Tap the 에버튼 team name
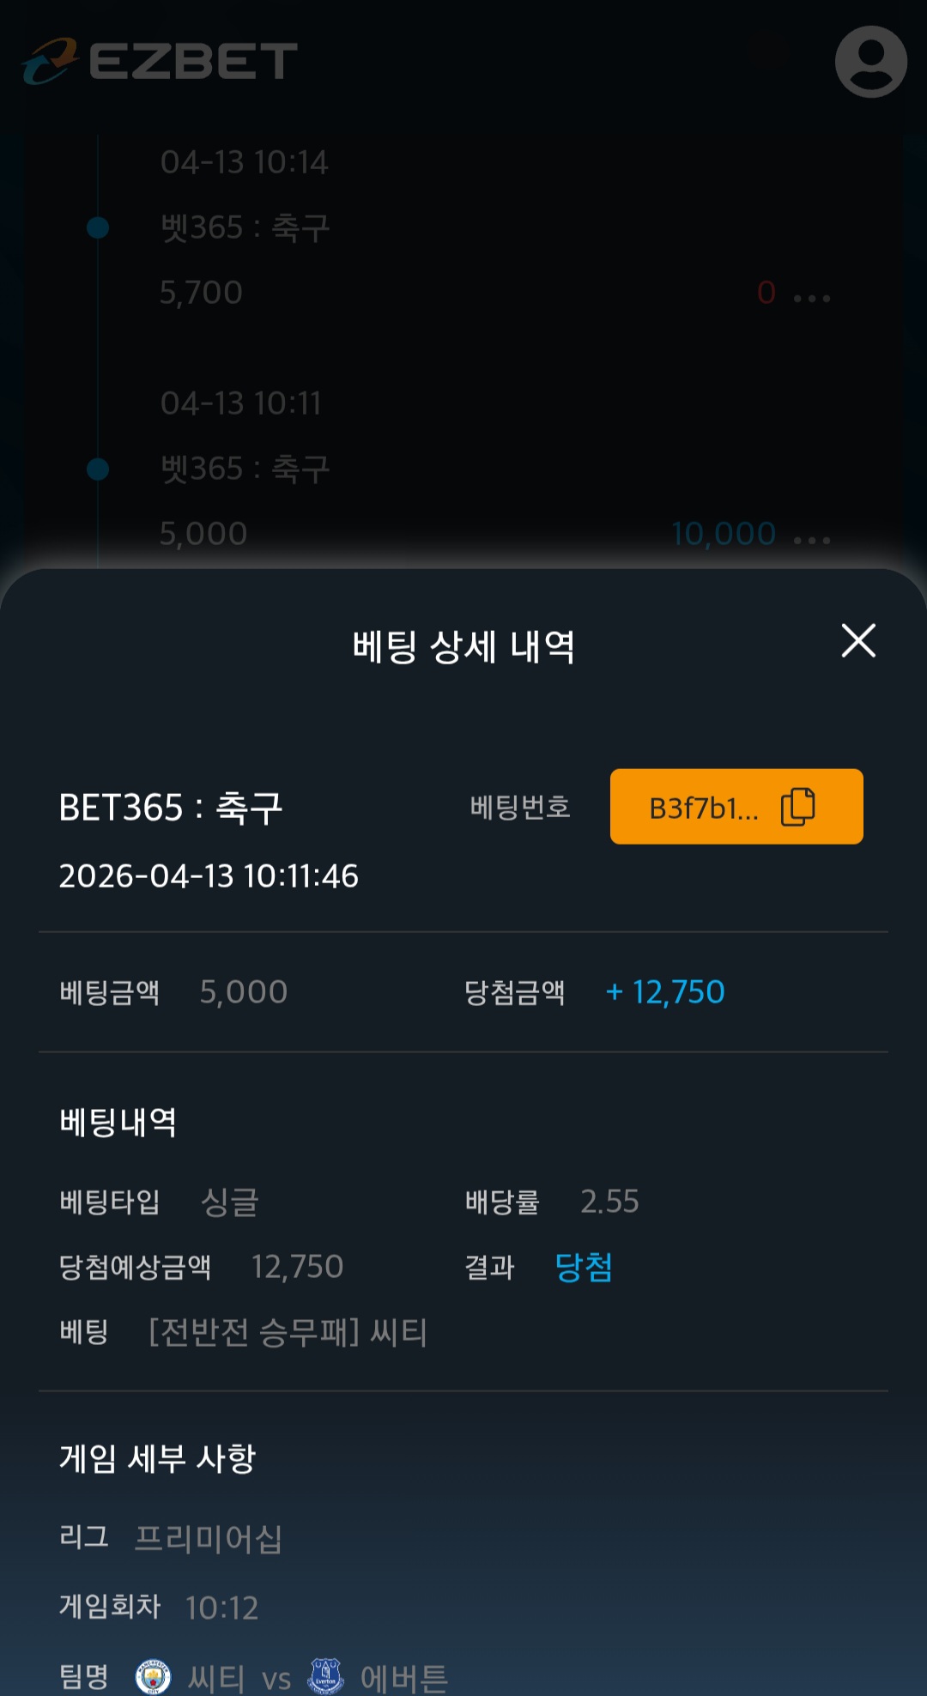This screenshot has width=927, height=1696. coord(404,1678)
